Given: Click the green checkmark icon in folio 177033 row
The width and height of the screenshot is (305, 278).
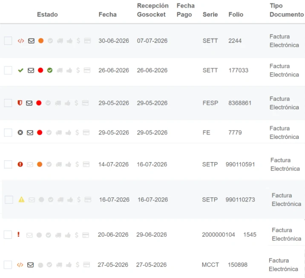Looking at the screenshot, I should pos(20,70).
